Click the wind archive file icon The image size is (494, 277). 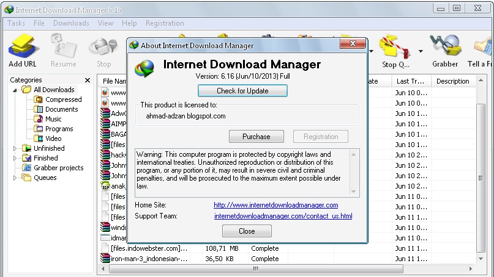coord(105,227)
